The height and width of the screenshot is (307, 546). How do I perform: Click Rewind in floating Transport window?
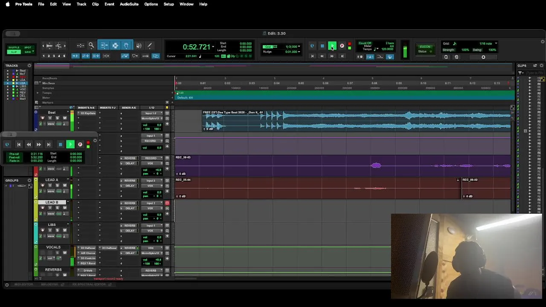(x=29, y=145)
